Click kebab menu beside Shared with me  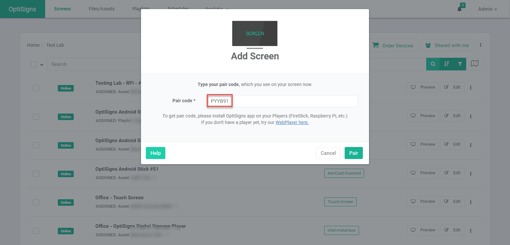tap(480, 45)
